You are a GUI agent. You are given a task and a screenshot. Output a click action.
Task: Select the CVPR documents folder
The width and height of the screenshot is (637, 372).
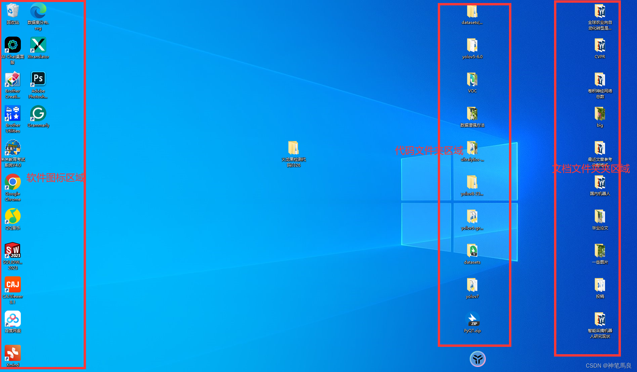tap(600, 45)
